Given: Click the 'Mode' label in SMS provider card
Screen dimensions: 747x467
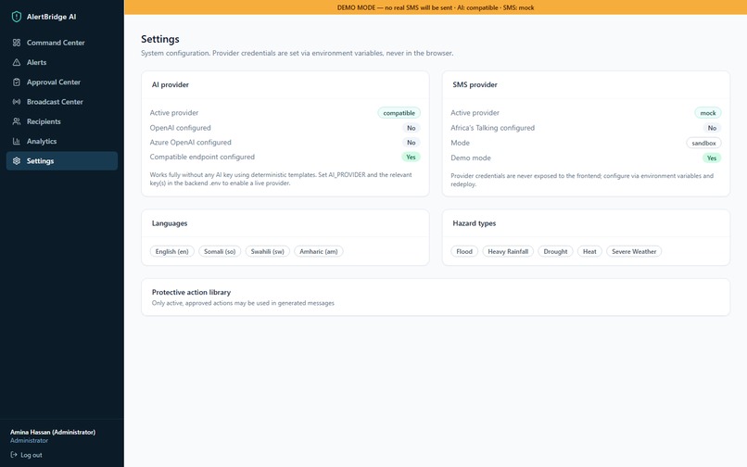Looking at the screenshot, I should pyautogui.click(x=461, y=143).
